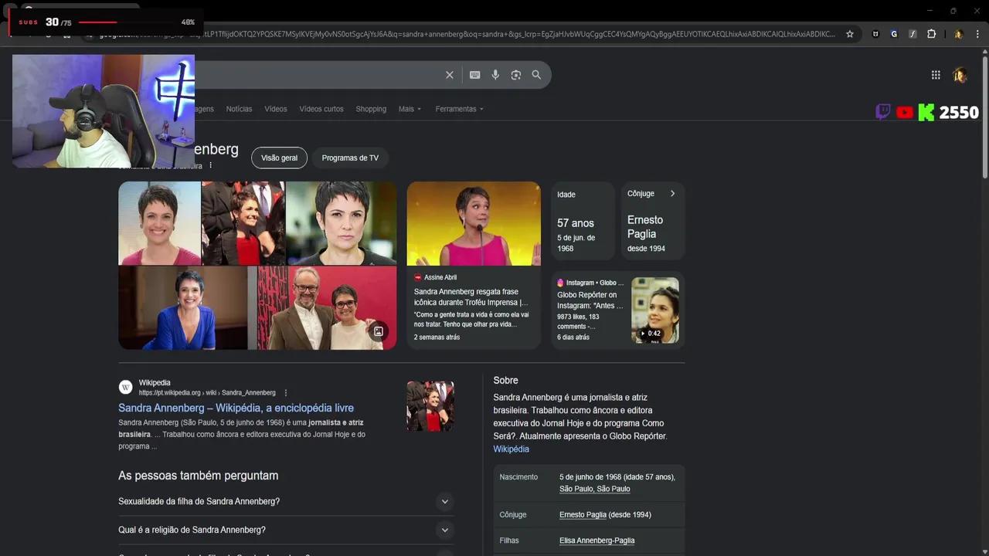Image resolution: width=989 pixels, height=556 pixels.
Task: Open the Chrome three-dot menu
Action: pyautogui.click(x=977, y=34)
